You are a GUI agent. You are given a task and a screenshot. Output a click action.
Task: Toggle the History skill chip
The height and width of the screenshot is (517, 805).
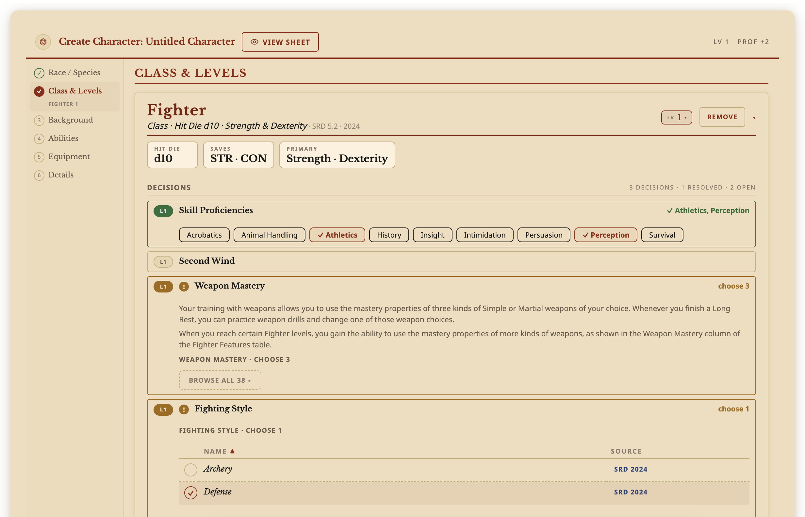pyautogui.click(x=389, y=235)
